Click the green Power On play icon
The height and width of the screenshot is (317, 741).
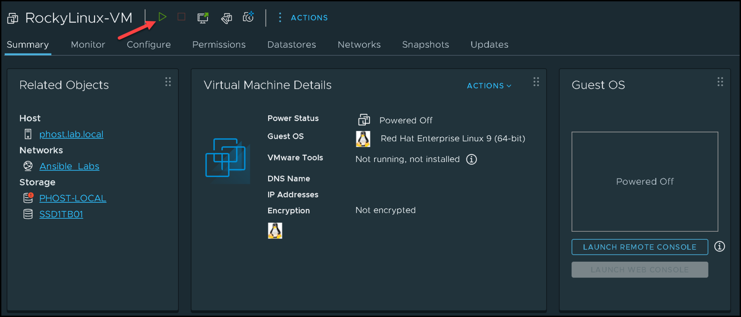click(162, 17)
